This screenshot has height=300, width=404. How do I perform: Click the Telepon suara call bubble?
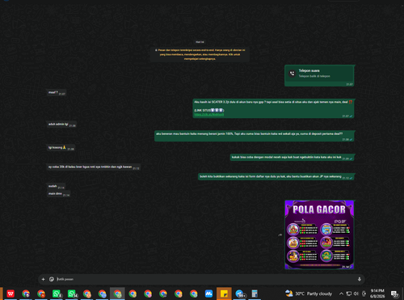point(319,76)
